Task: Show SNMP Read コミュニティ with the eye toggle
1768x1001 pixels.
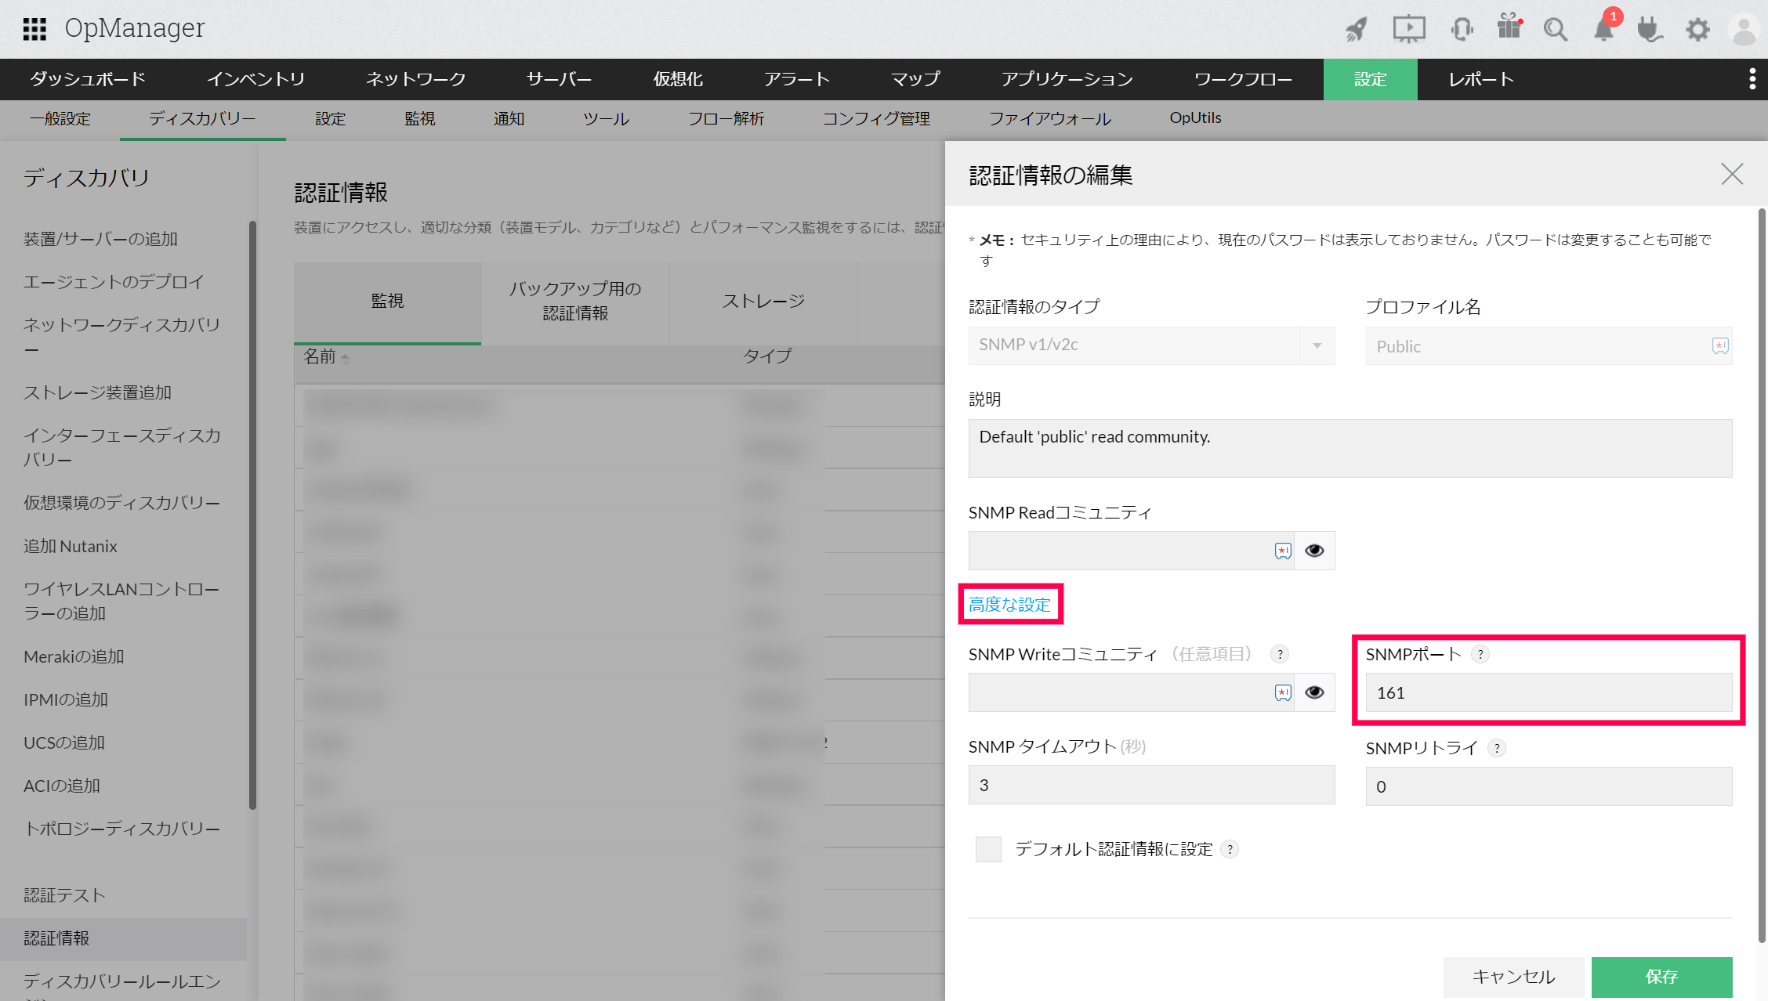Action: click(x=1314, y=551)
